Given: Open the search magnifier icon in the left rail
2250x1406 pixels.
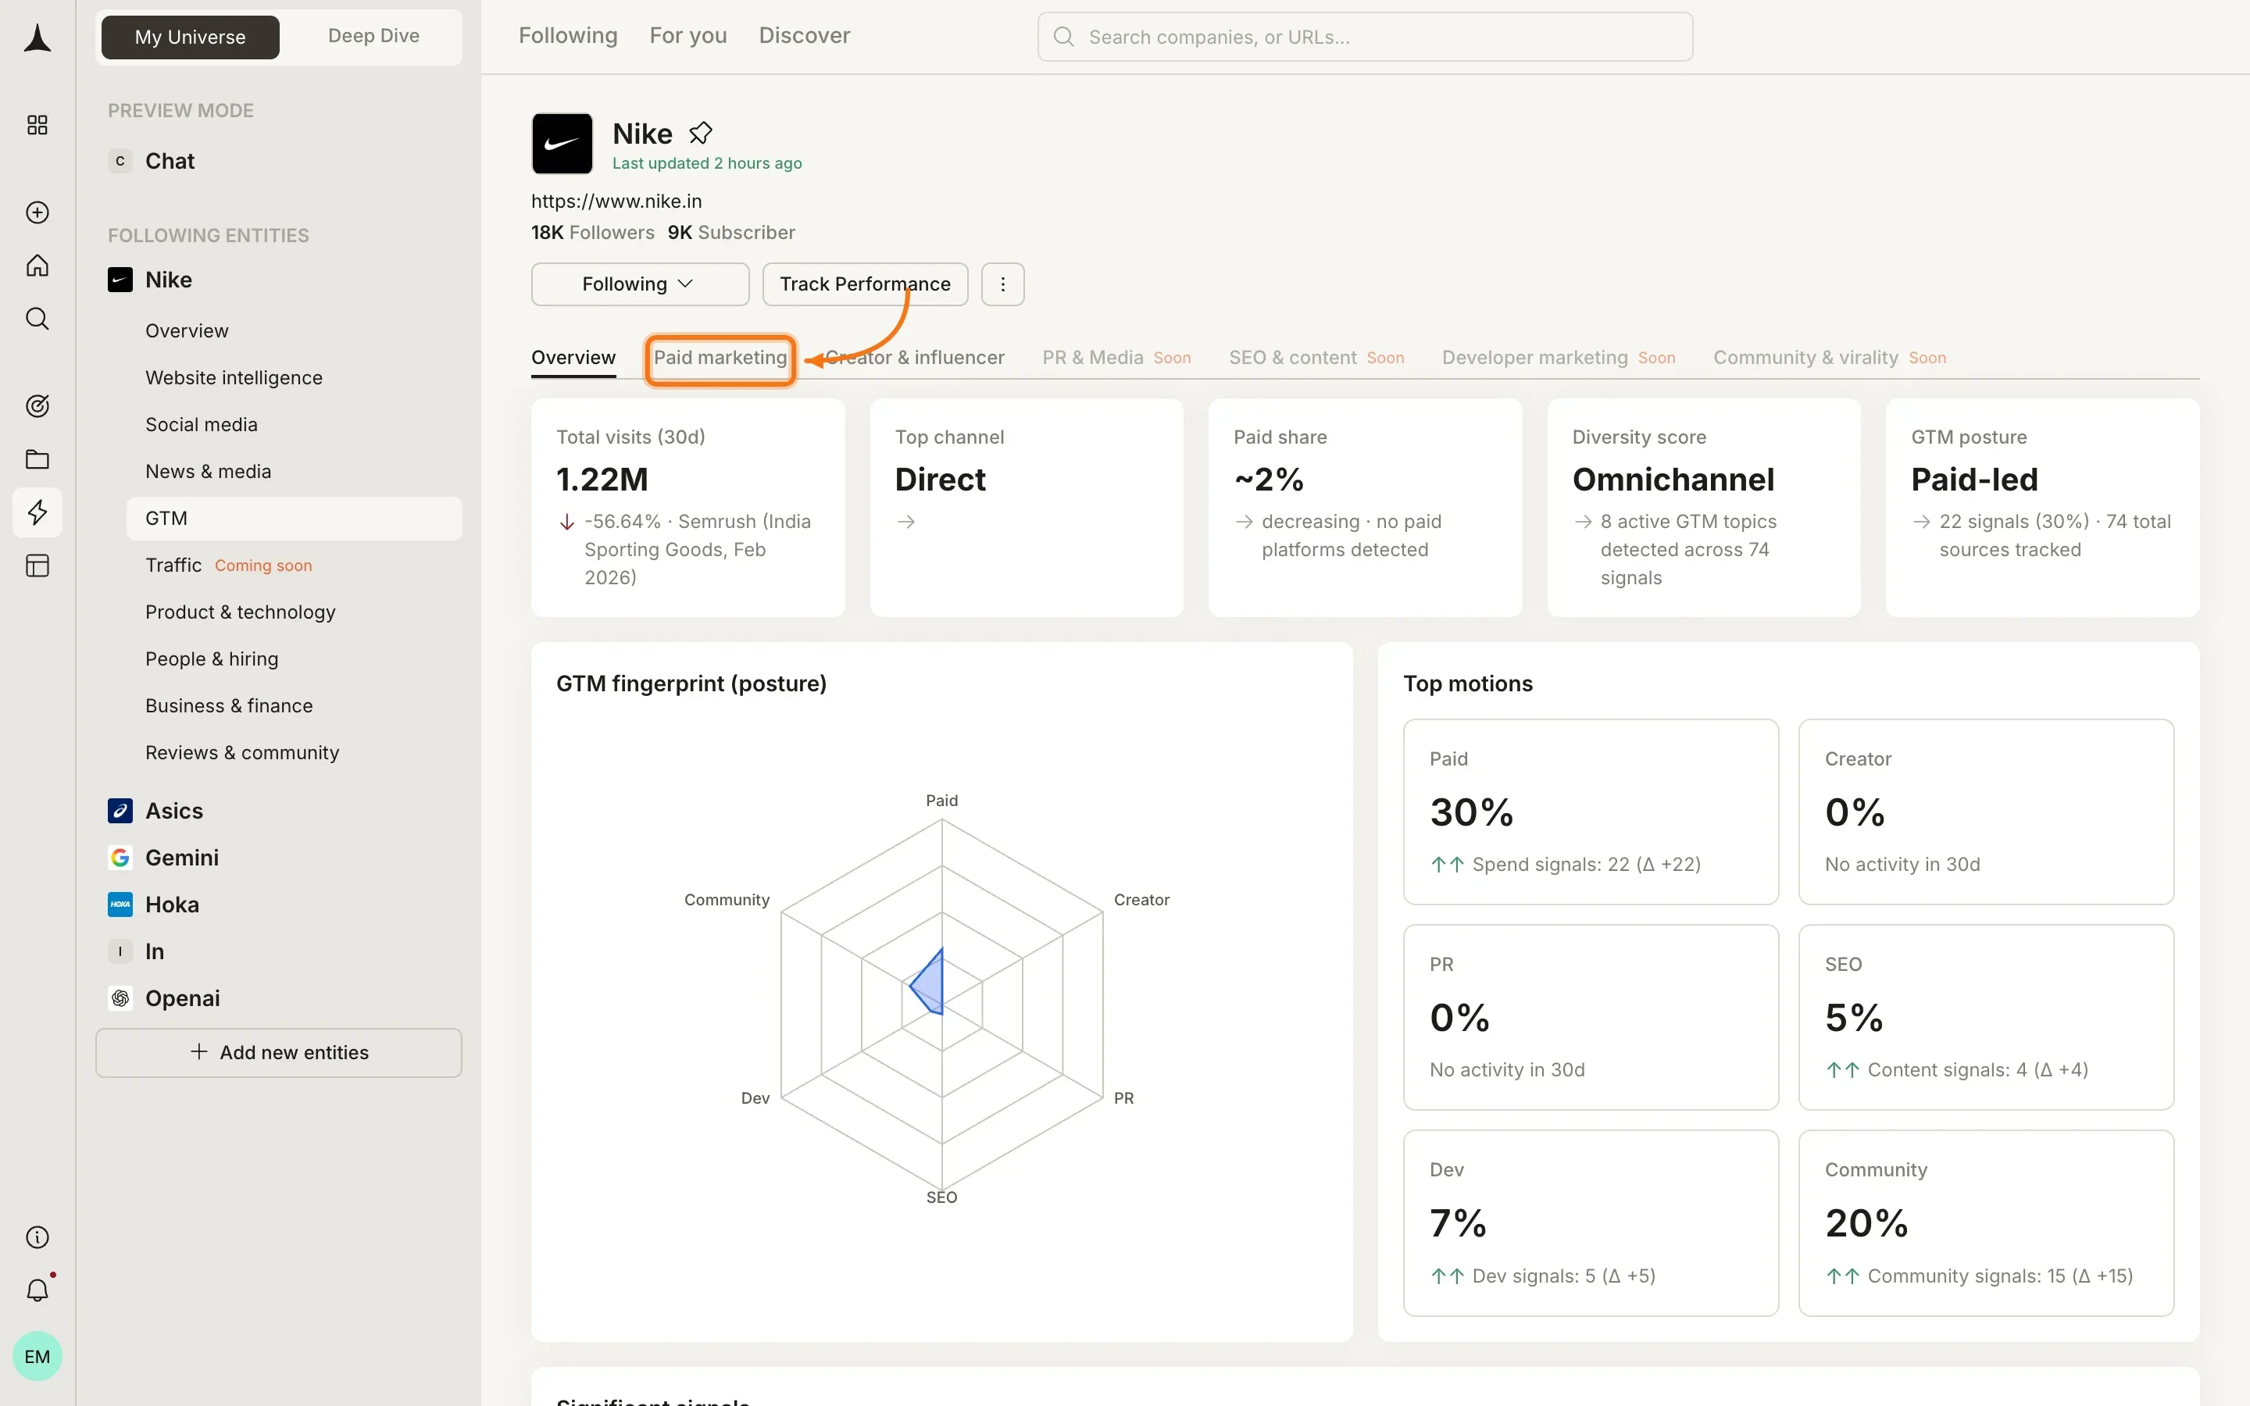Looking at the screenshot, I should tap(37, 319).
